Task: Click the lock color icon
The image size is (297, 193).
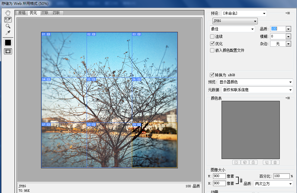Action: pos(253,162)
